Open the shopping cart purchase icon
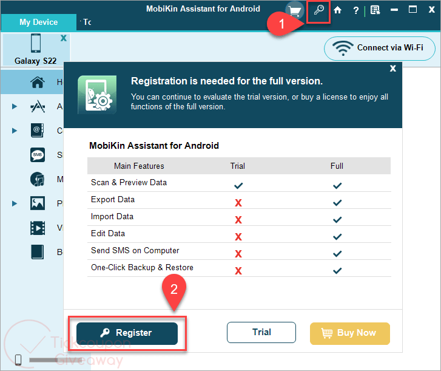 [294, 11]
